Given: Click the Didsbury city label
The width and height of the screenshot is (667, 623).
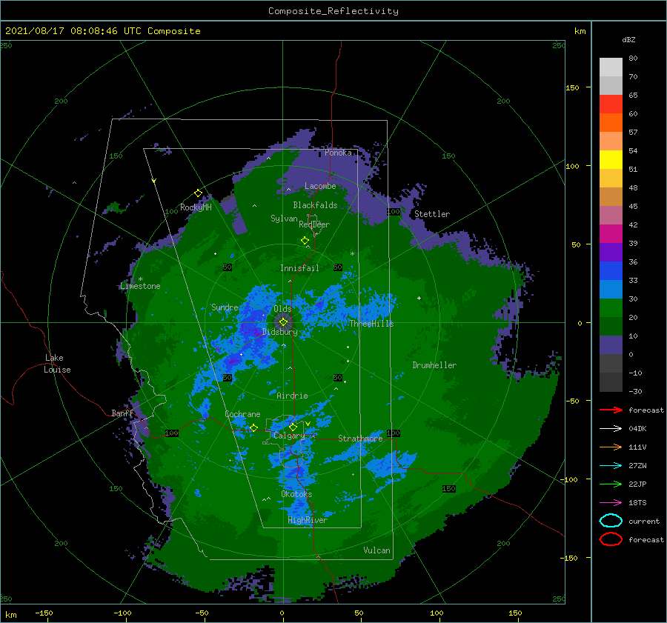Looking at the screenshot, I should [280, 332].
